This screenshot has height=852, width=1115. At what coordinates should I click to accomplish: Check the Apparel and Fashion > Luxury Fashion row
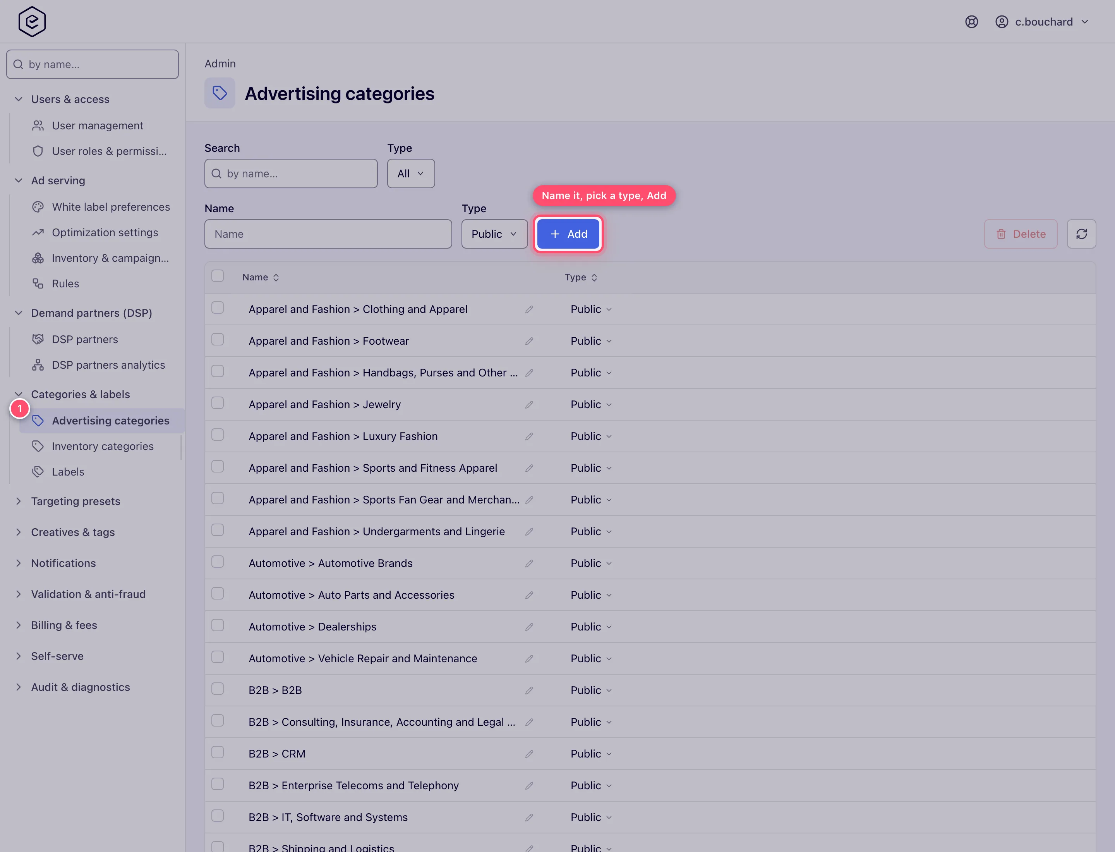[x=218, y=435]
